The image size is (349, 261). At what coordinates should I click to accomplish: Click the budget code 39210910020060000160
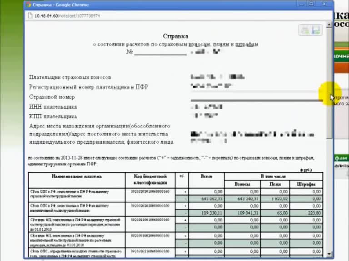coord(150,236)
